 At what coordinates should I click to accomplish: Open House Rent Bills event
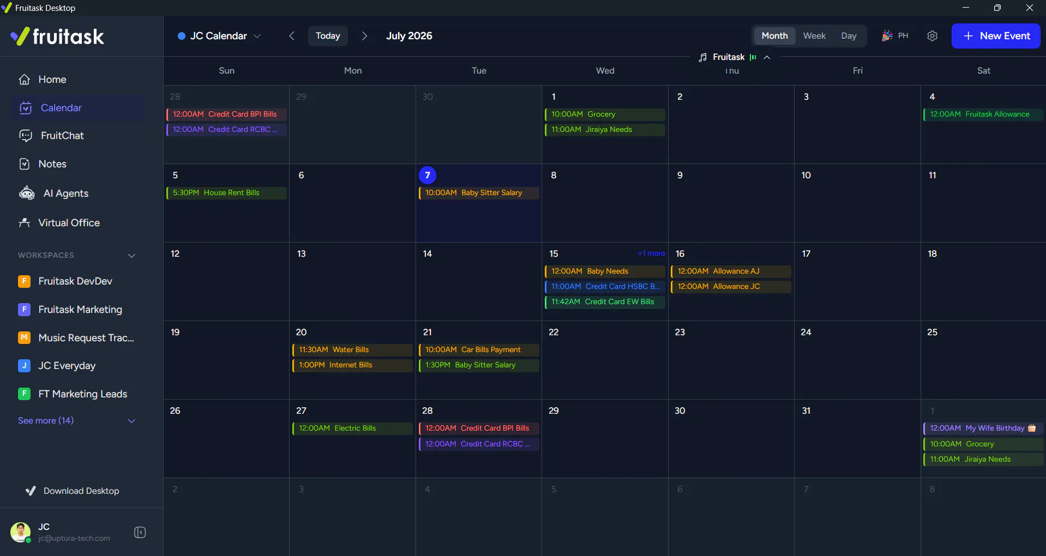point(226,193)
